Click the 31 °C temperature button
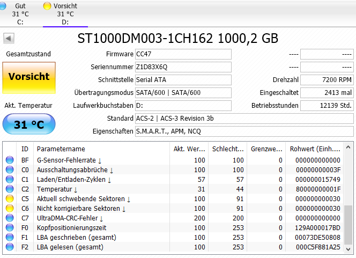Image resolution: width=356 pixels, height=258 pixels. coord(29,124)
